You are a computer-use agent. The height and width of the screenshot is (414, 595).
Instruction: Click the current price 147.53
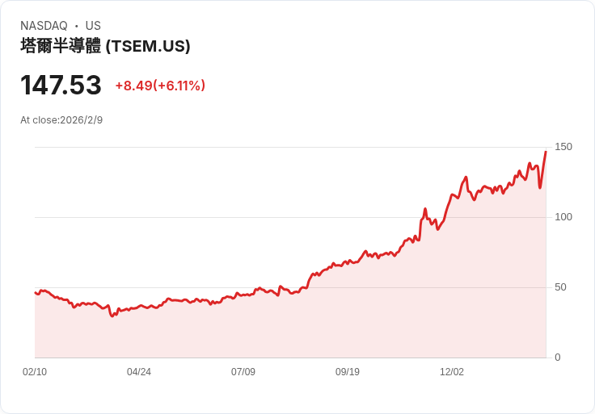(x=61, y=86)
